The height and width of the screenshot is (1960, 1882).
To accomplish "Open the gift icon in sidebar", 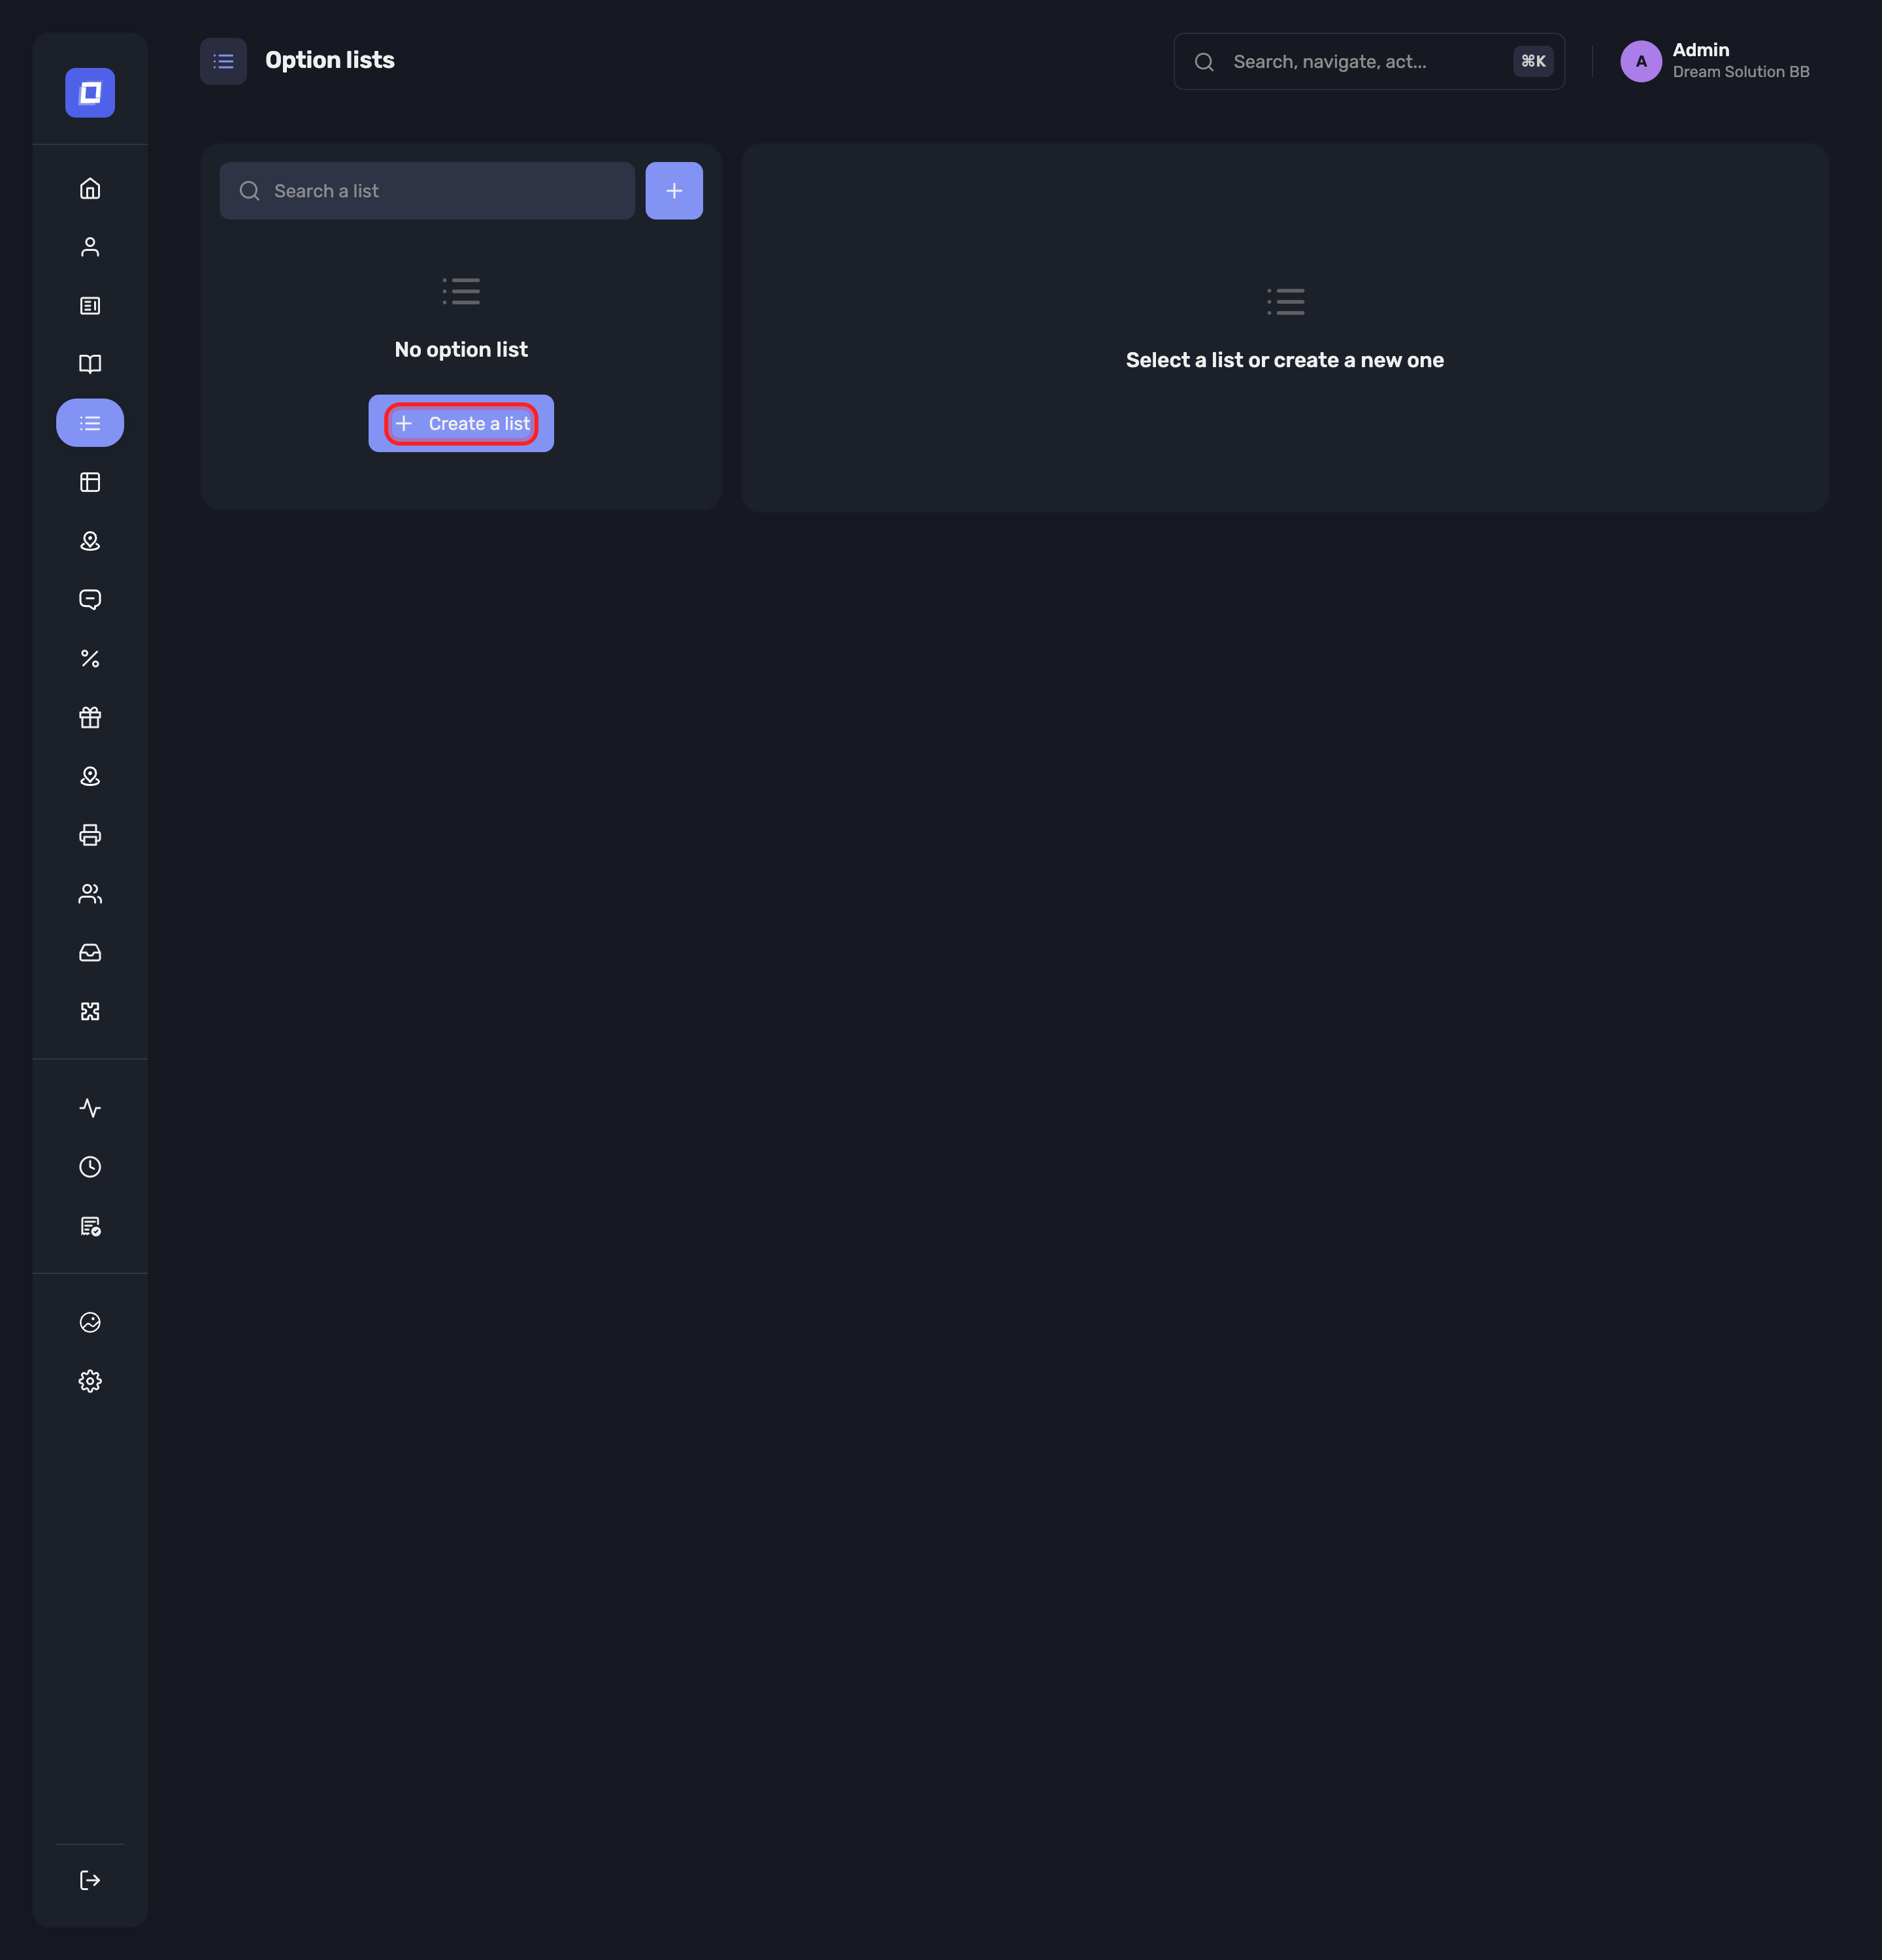I will pos(90,717).
